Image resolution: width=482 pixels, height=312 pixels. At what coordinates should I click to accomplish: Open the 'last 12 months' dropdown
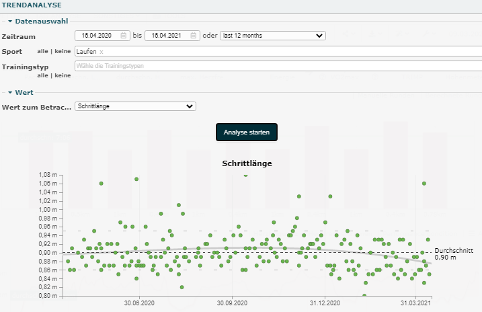click(x=272, y=36)
